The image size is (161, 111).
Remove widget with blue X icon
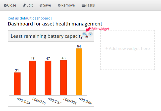point(91,34)
